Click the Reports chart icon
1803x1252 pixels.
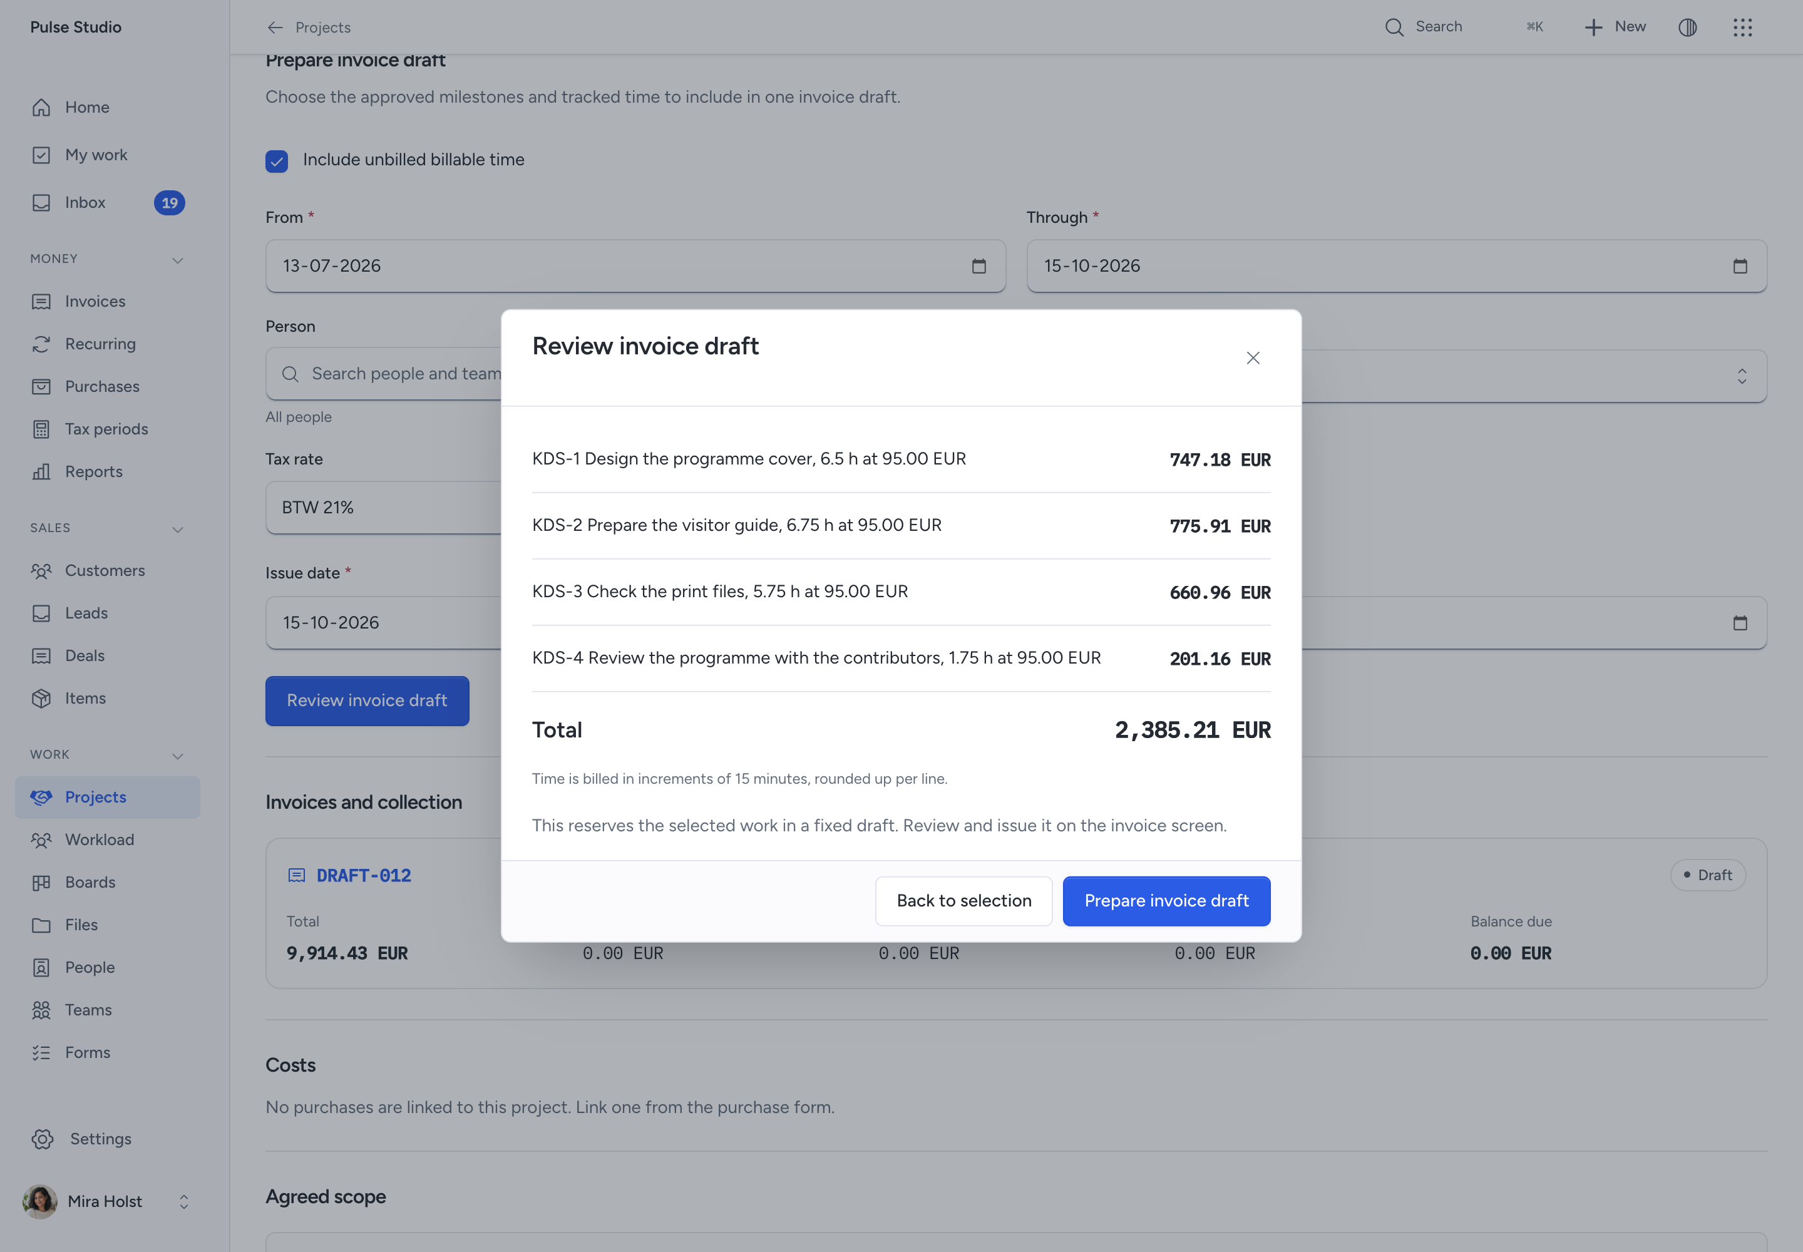coord(41,471)
